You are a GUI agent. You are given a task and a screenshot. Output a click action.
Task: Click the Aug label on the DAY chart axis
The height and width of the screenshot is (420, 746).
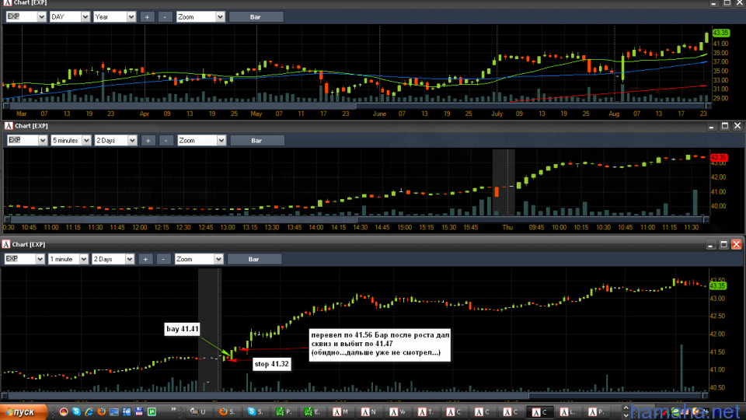click(614, 114)
